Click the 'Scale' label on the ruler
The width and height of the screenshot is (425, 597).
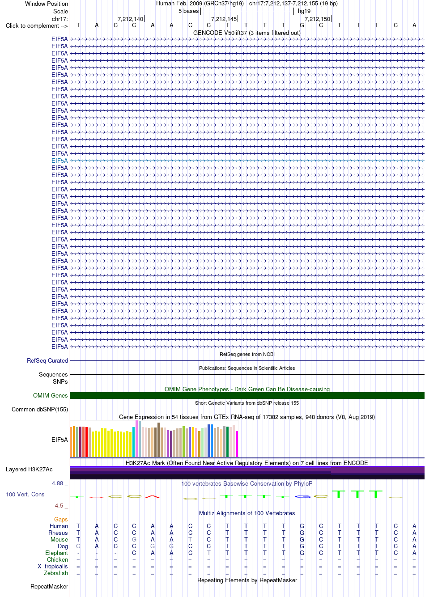[60, 11]
